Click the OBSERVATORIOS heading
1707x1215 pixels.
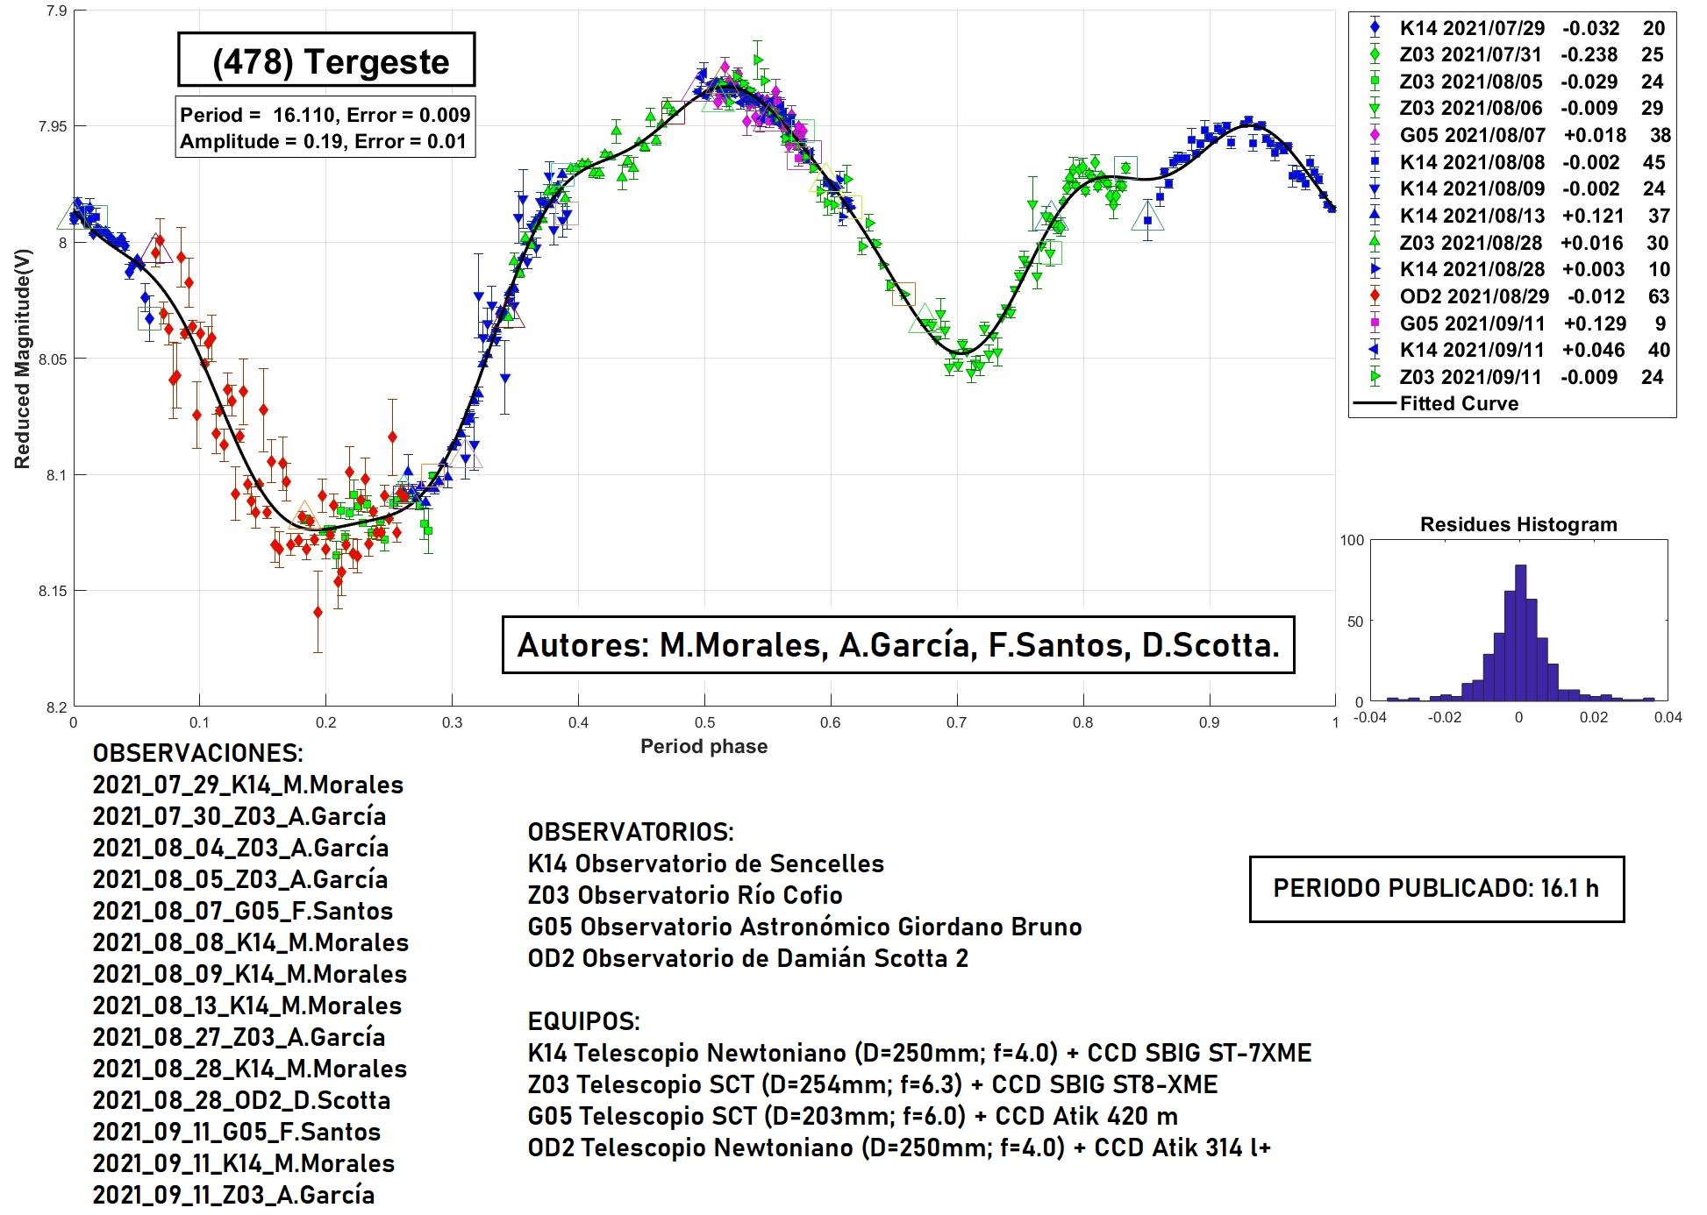(x=631, y=832)
